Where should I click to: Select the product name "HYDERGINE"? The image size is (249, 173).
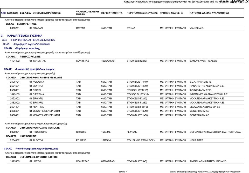[x=40, y=132]
